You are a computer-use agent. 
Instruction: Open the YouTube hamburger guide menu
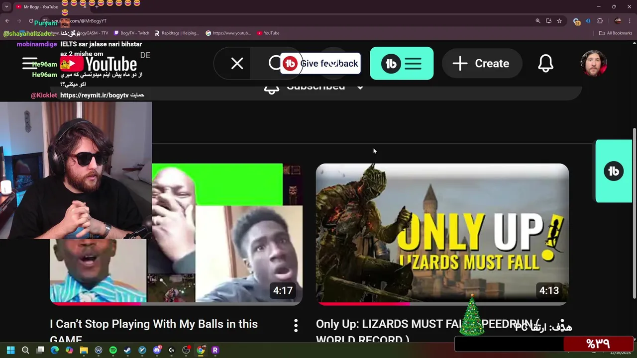(x=30, y=64)
